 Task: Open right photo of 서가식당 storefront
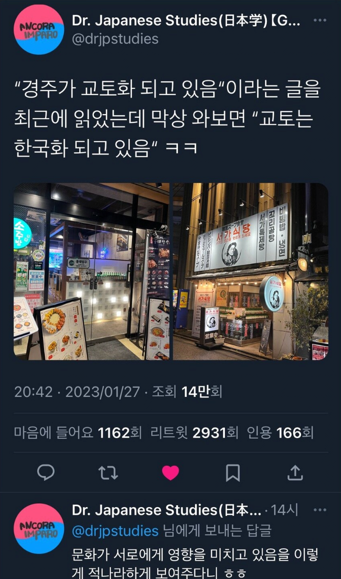click(251, 271)
